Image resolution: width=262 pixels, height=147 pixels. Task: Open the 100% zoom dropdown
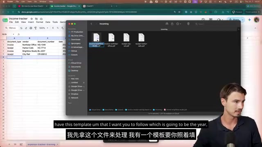pos(44,28)
